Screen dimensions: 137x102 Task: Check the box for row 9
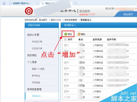65,91
